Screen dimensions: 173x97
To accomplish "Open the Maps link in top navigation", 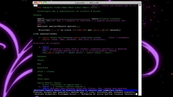I will (x=64, y=8).
